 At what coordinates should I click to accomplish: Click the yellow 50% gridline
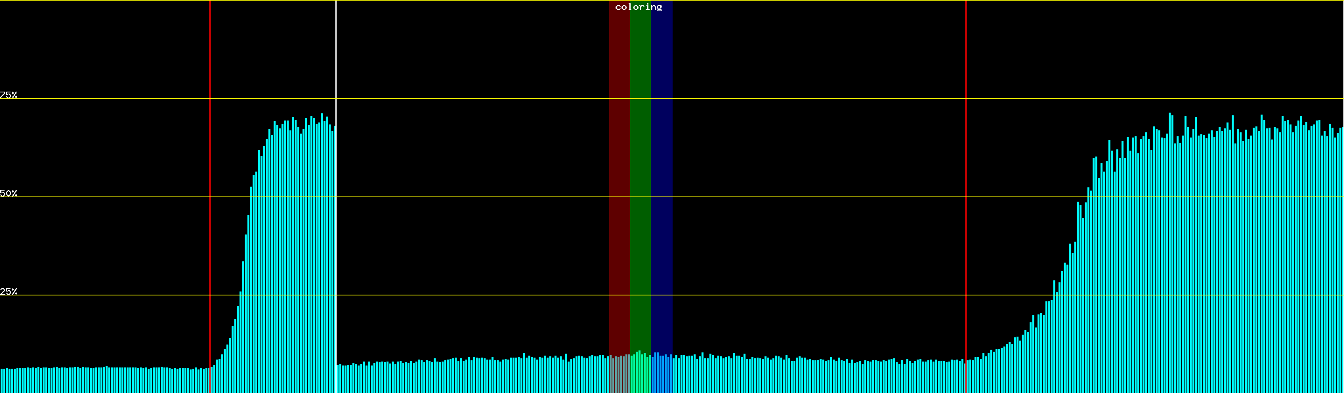[x=787, y=197]
